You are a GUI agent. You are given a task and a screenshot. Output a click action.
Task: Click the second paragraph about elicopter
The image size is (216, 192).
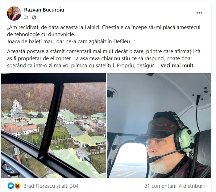pyautogui.click(x=104, y=58)
